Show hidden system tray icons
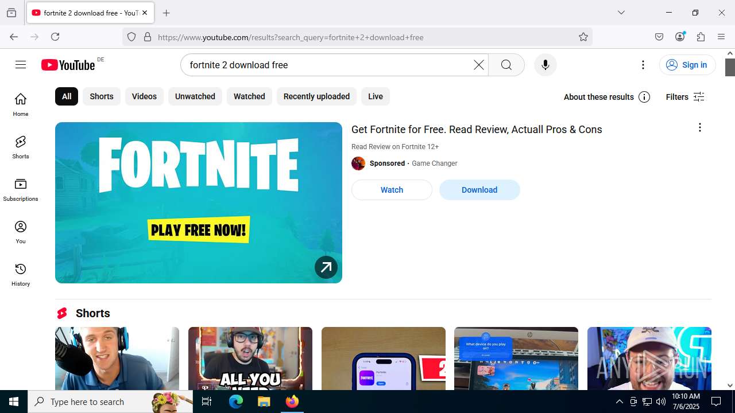The height and width of the screenshot is (413, 735). pos(619,402)
